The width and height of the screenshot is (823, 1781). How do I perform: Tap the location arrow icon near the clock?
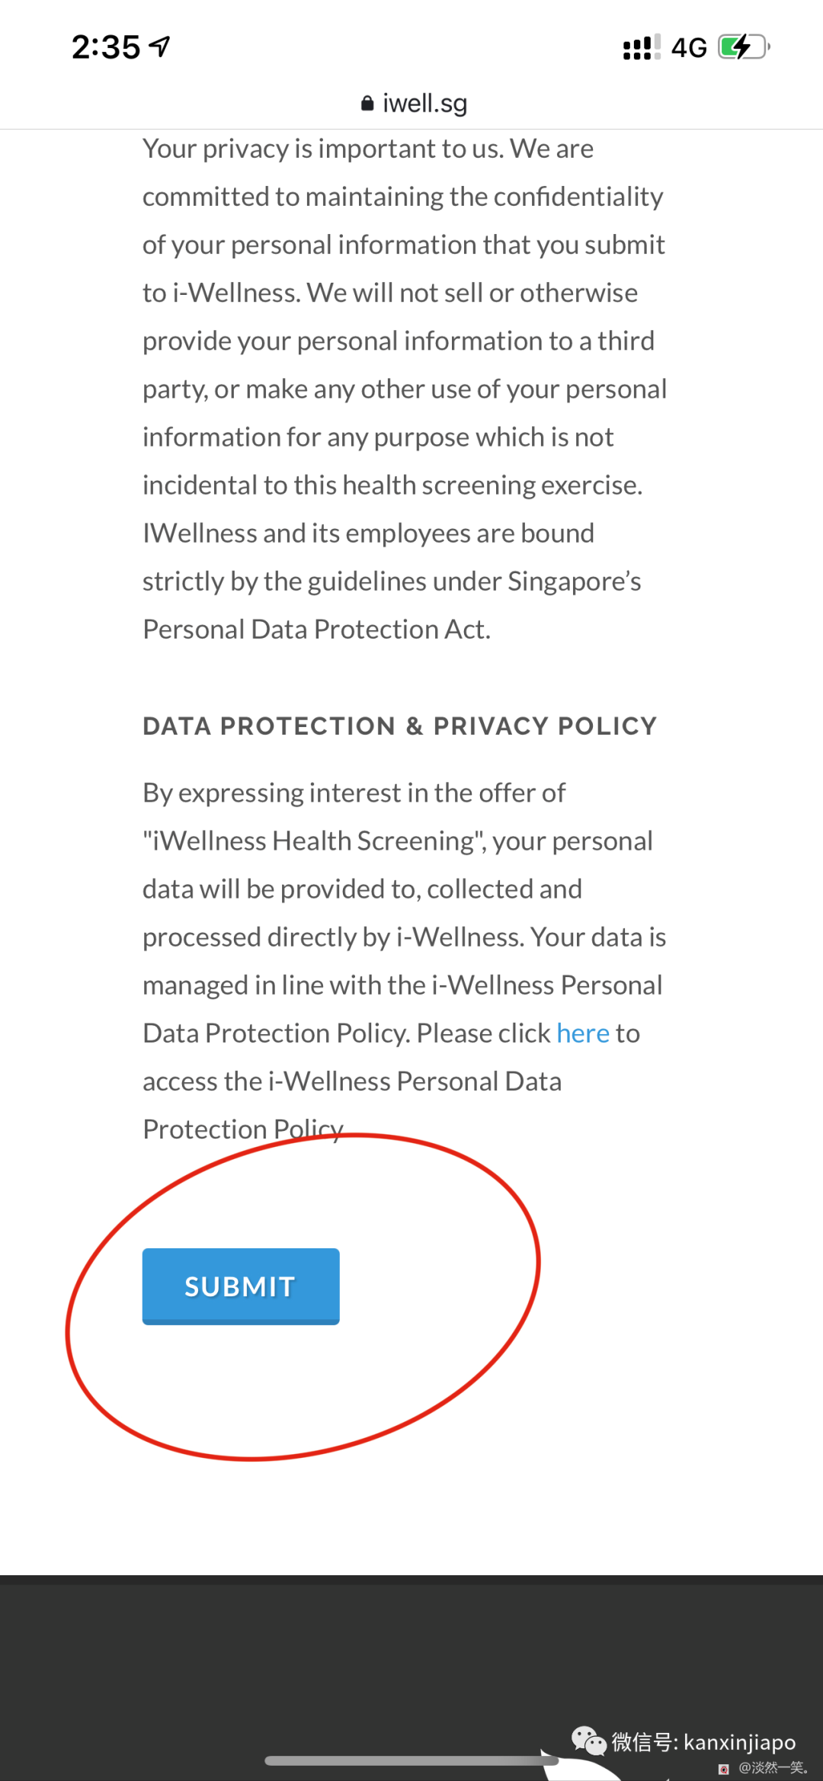[159, 46]
